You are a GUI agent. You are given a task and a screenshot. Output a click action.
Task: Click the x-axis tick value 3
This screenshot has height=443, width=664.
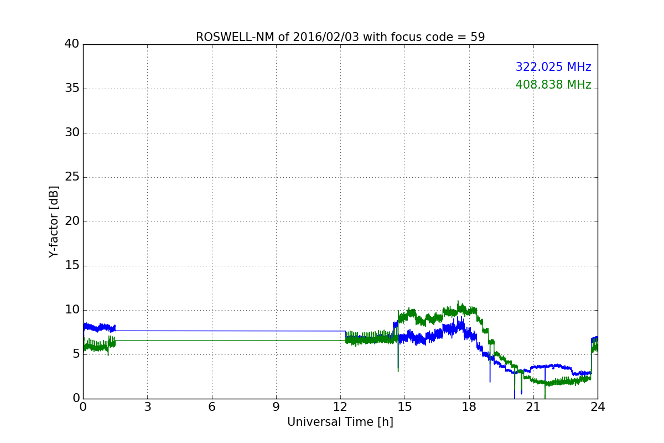(147, 407)
